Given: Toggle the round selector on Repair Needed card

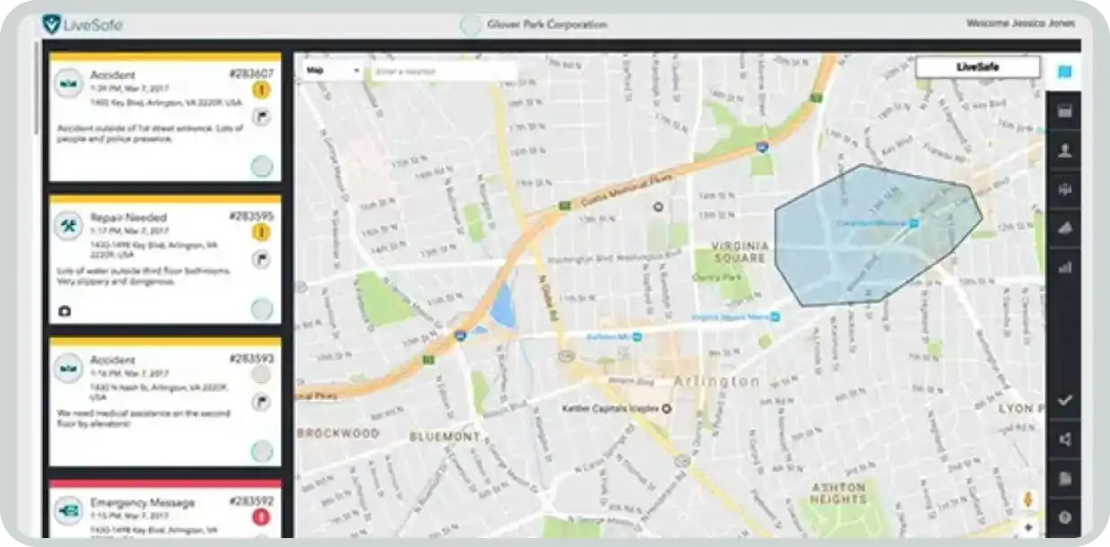Looking at the screenshot, I should [x=261, y=309].
